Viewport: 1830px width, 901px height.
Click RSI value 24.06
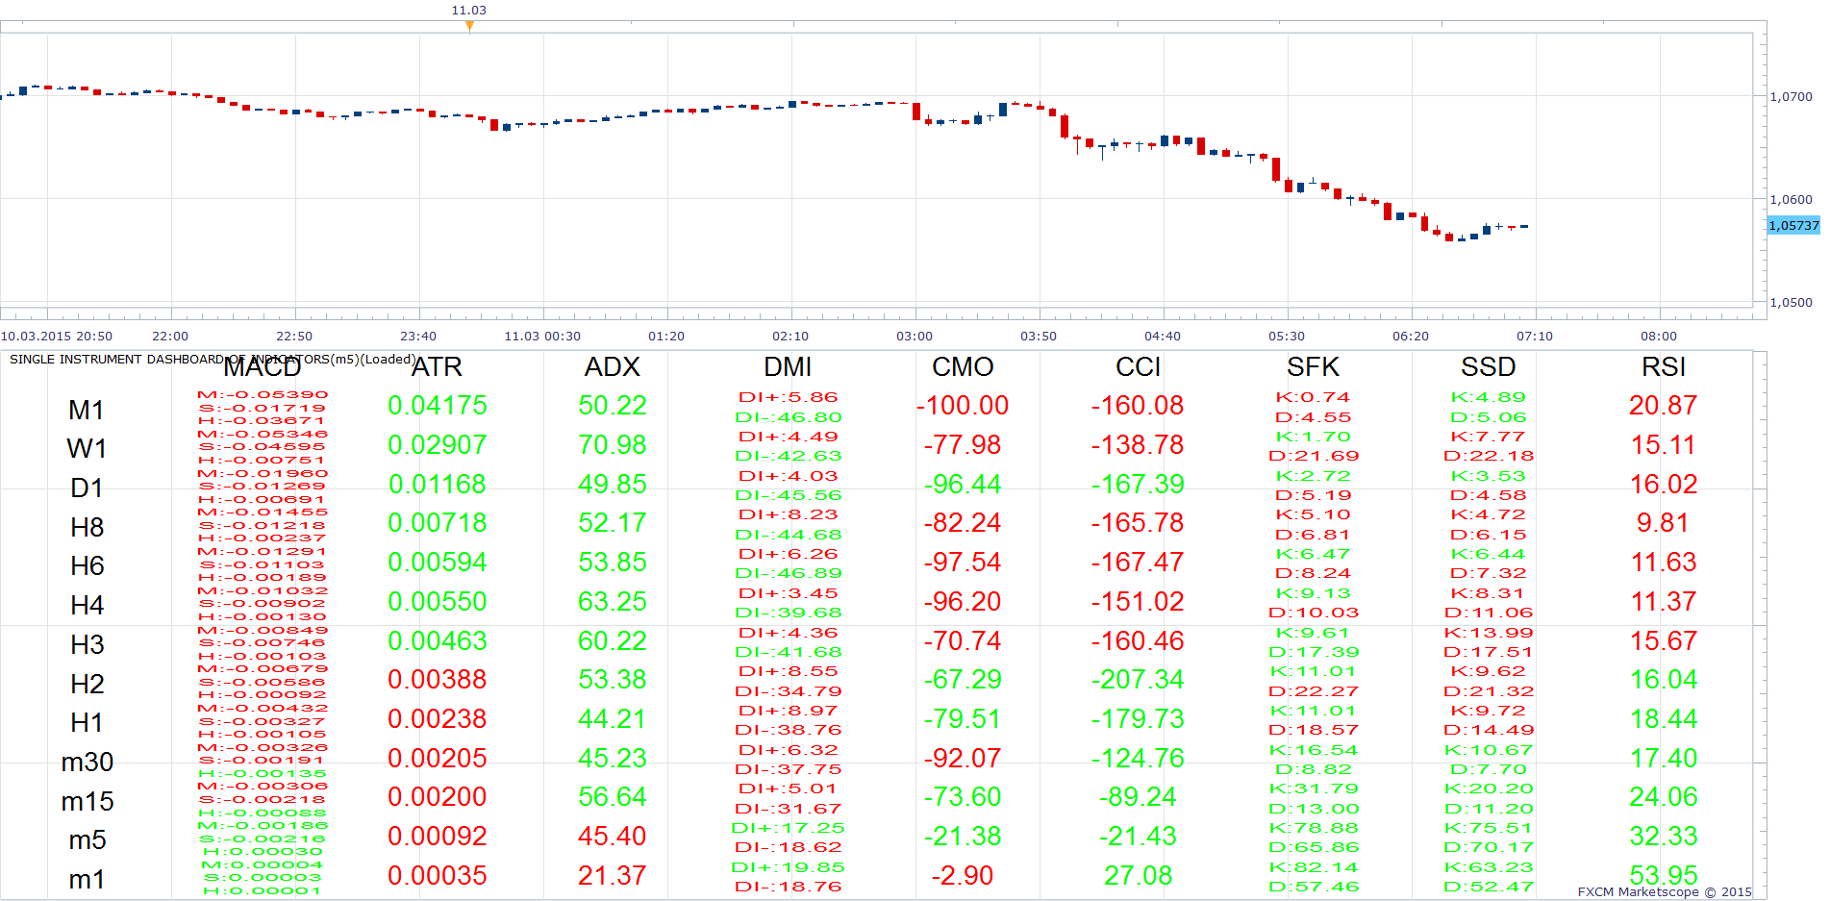(1664, 797)
